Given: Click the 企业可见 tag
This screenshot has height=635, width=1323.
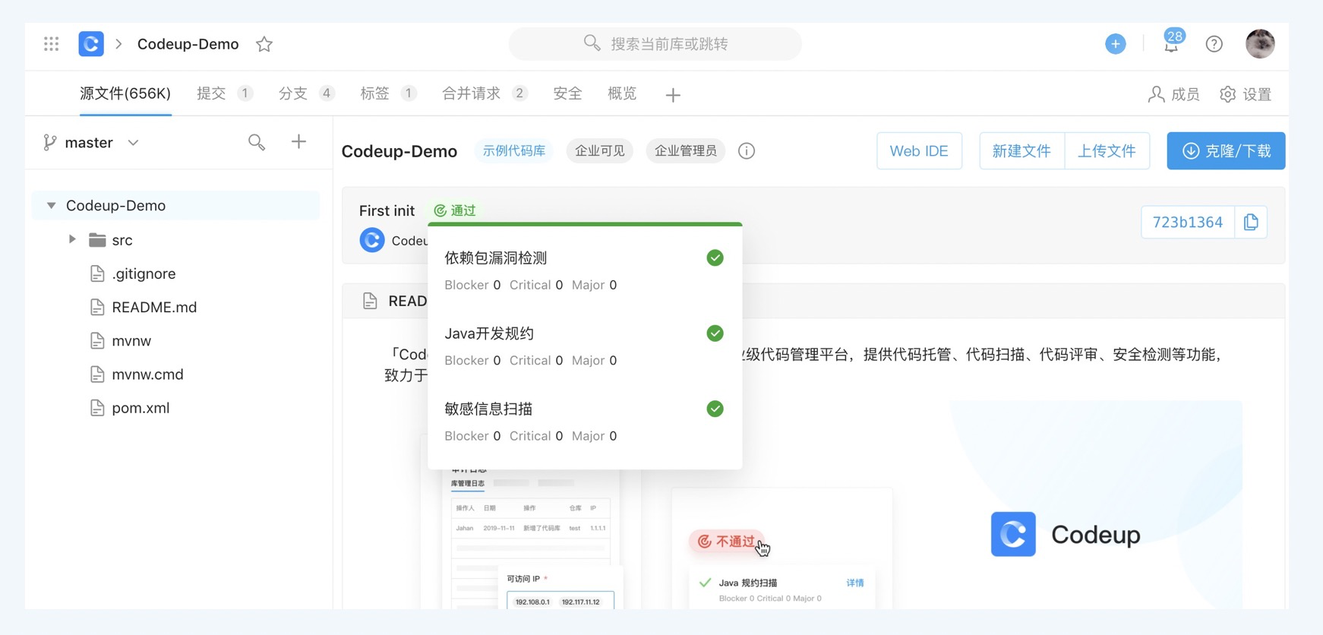Looking at the screenshot, I should [599, 150].
